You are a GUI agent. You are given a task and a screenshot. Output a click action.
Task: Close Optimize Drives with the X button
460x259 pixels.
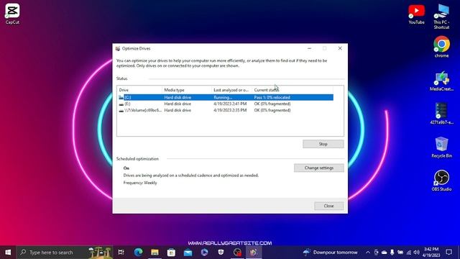pyautogui.click(x=340, y=48)
